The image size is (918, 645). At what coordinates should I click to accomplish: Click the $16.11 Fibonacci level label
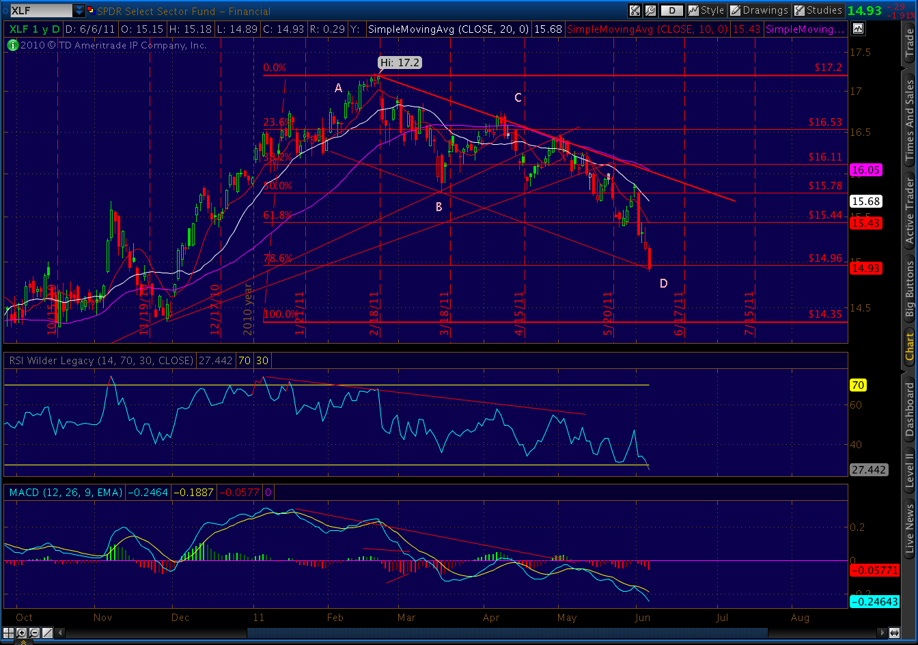(825, 156)
